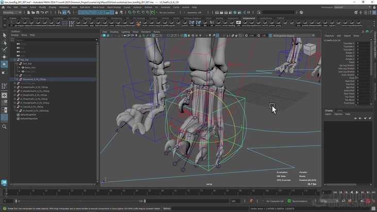The height and width of the screenshot is (212, 377).
Task: Collapse the Rig_Grp node in Outliner
Action: coord(14,60)
